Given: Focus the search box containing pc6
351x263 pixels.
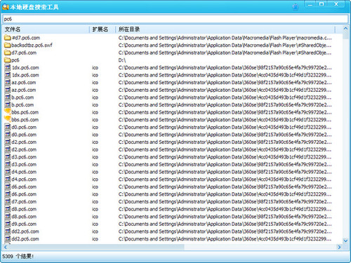Looking at the screenshot, I should coord(175,19).
